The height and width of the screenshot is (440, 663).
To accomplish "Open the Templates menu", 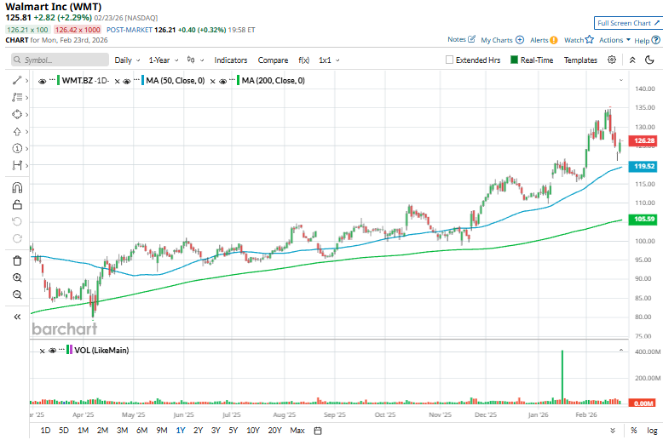I will click(580, 60).
